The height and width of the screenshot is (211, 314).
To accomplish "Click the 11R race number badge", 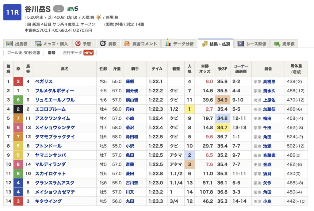I will coord(12,12).
